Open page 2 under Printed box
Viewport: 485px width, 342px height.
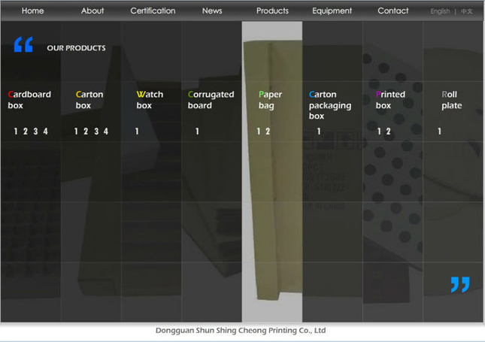[x=388, y=132]
